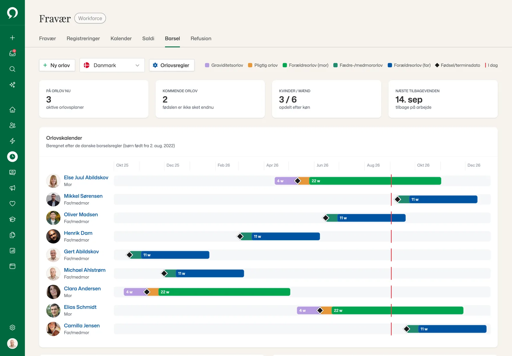The height and width of the screenshot is (356, 512).
Task: Open the AI sparkle icon in sidebar
Action: point(12,85)
